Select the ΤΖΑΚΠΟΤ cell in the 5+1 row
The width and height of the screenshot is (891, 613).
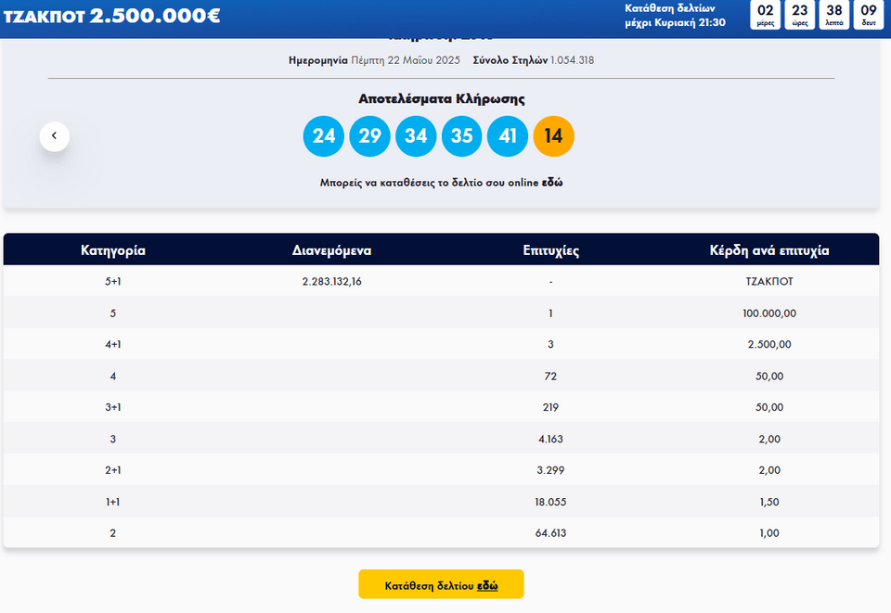[x=769, y=282]
